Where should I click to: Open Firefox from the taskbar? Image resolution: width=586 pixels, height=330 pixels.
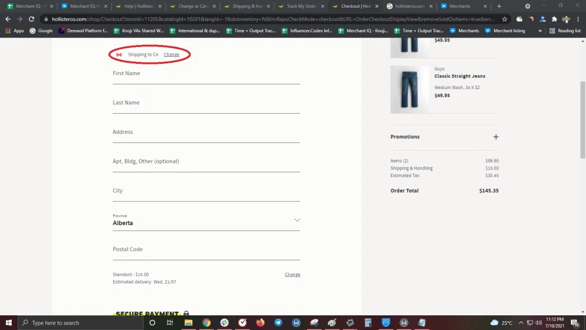click(260, 322)
